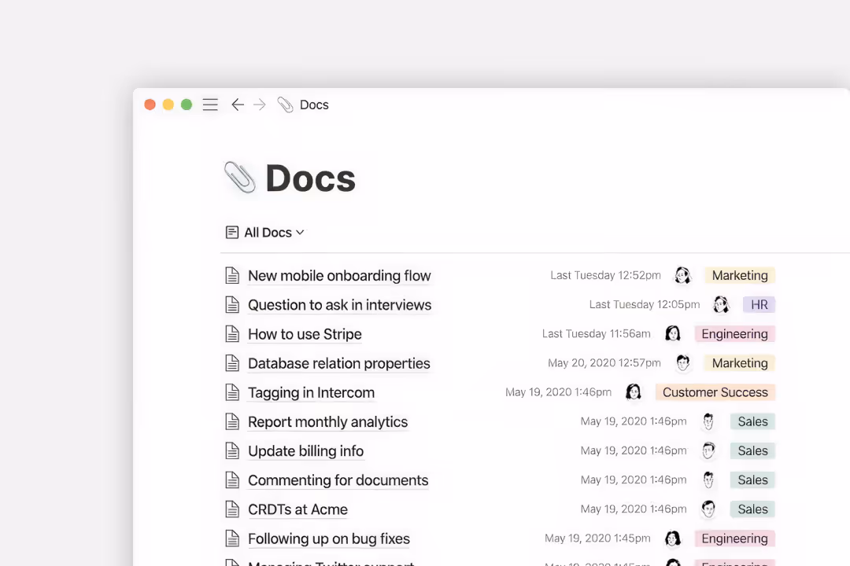Click the Marketing tag on the first row
Viewport: 850px width, 566px height.
[x=739, y=275]
